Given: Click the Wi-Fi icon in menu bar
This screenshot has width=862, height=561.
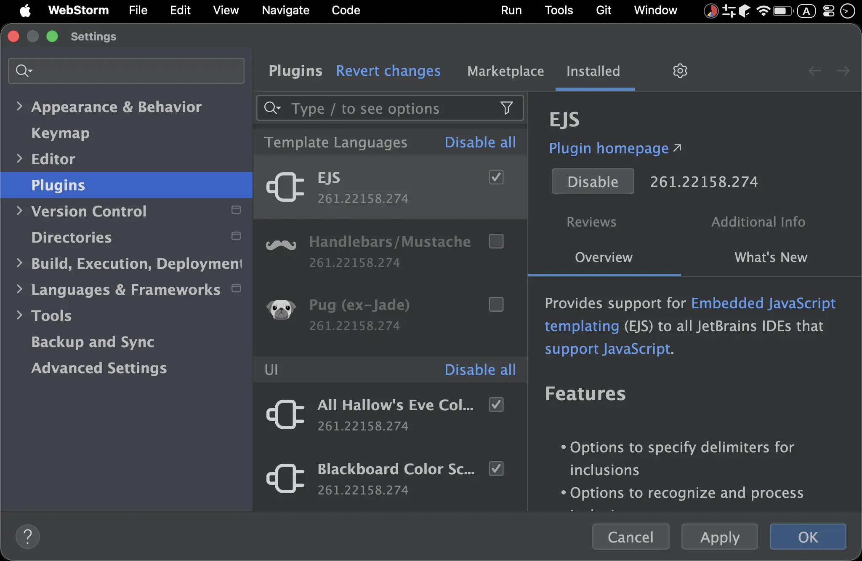Looking at the screenshot, I should [x=763, y=11].
